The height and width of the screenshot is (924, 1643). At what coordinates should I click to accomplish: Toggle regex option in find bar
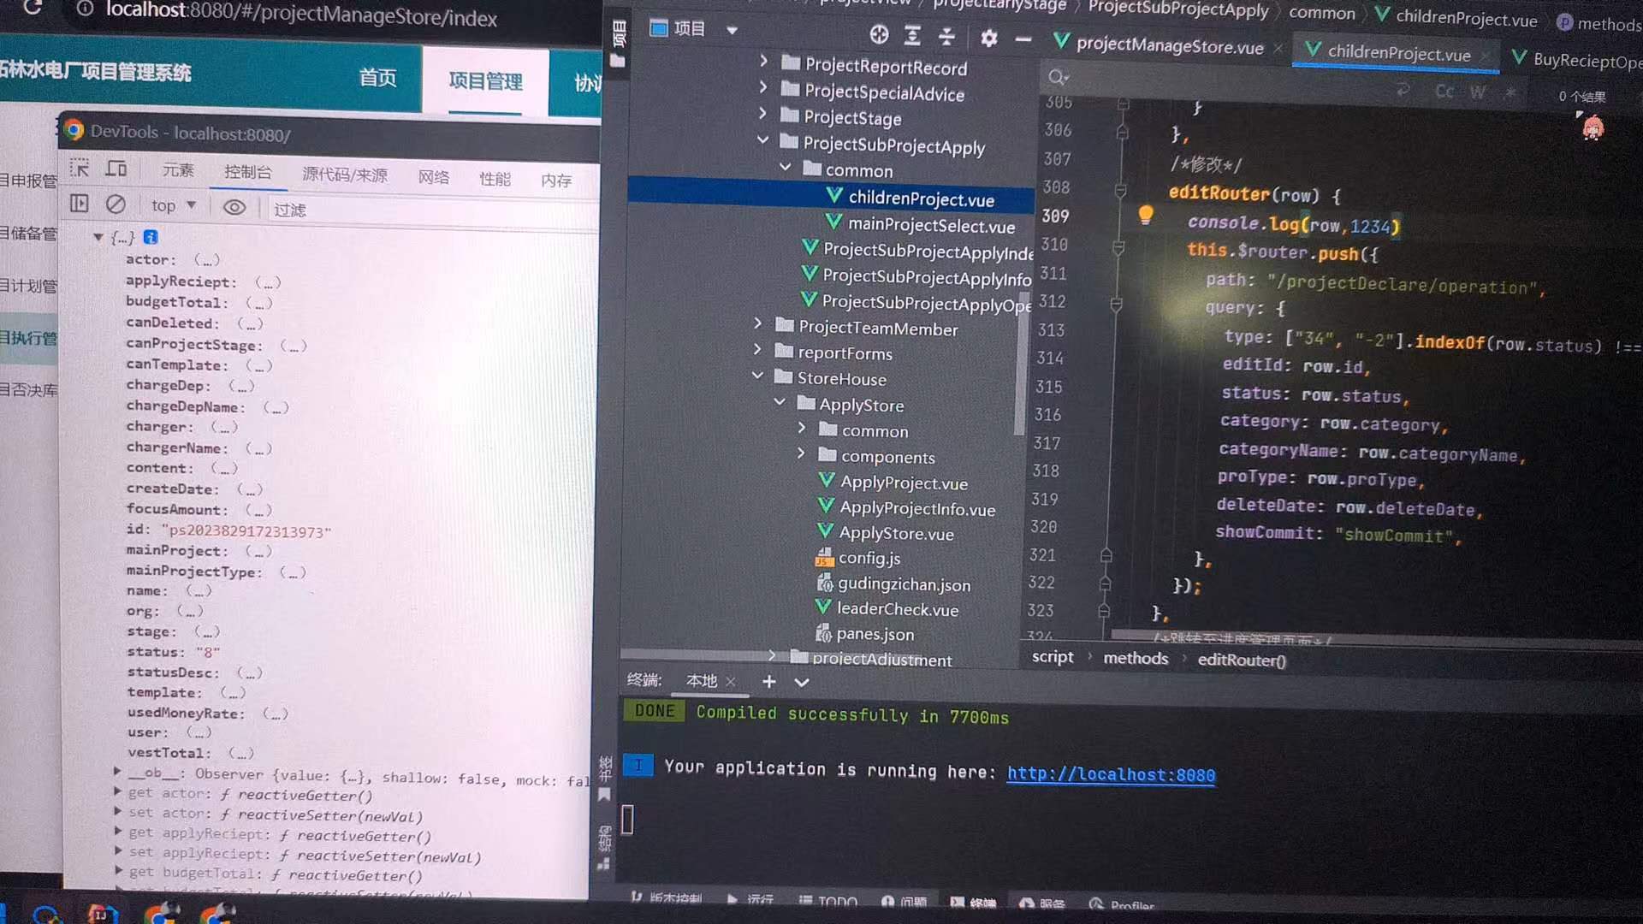coord(1510,92)
